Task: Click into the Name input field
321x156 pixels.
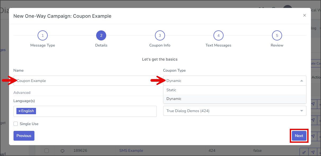Action: coord(85,81)
